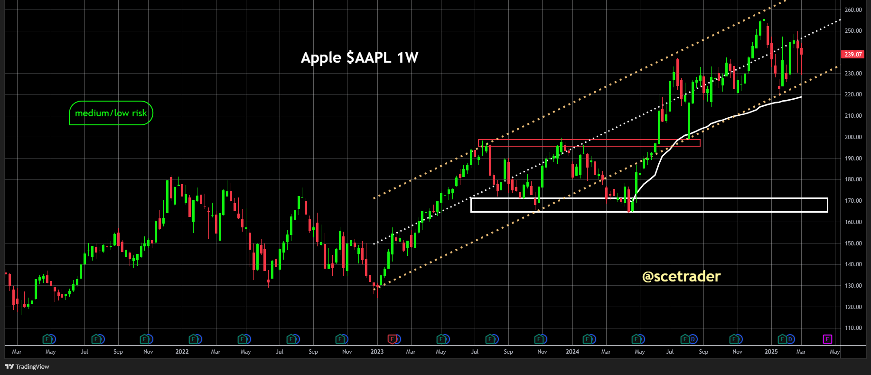Select the 'Apple $AAPL 1W' title text
871x375 pixels.
coord(359,57)
